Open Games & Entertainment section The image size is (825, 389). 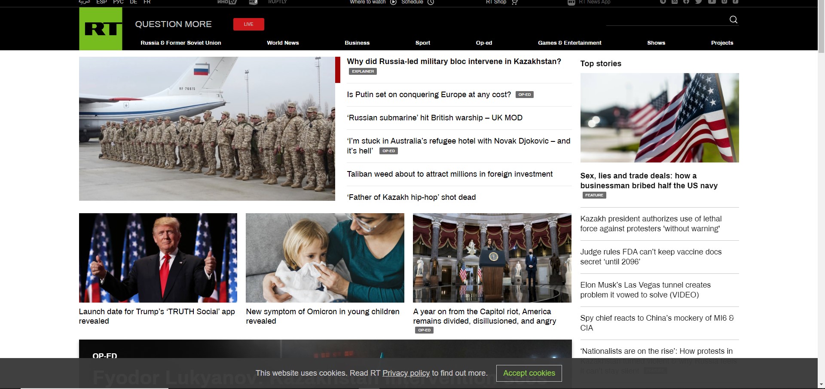(x=570, y=43)
